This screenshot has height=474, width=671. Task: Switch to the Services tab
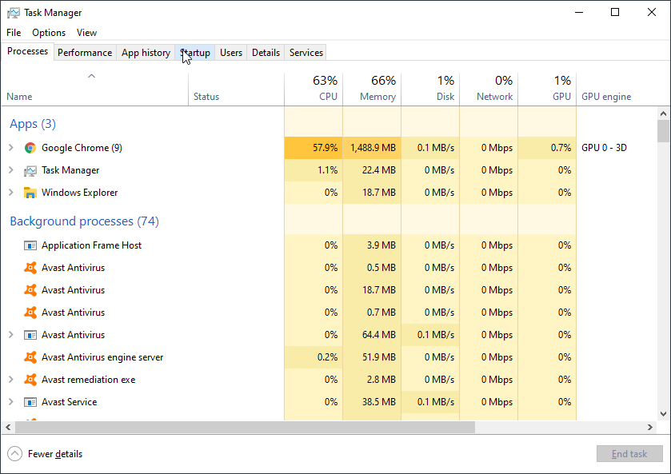(306, 53)
